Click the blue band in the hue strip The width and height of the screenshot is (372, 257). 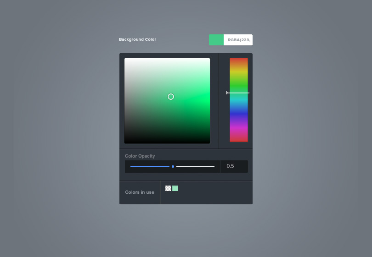[x=239, y=115]
